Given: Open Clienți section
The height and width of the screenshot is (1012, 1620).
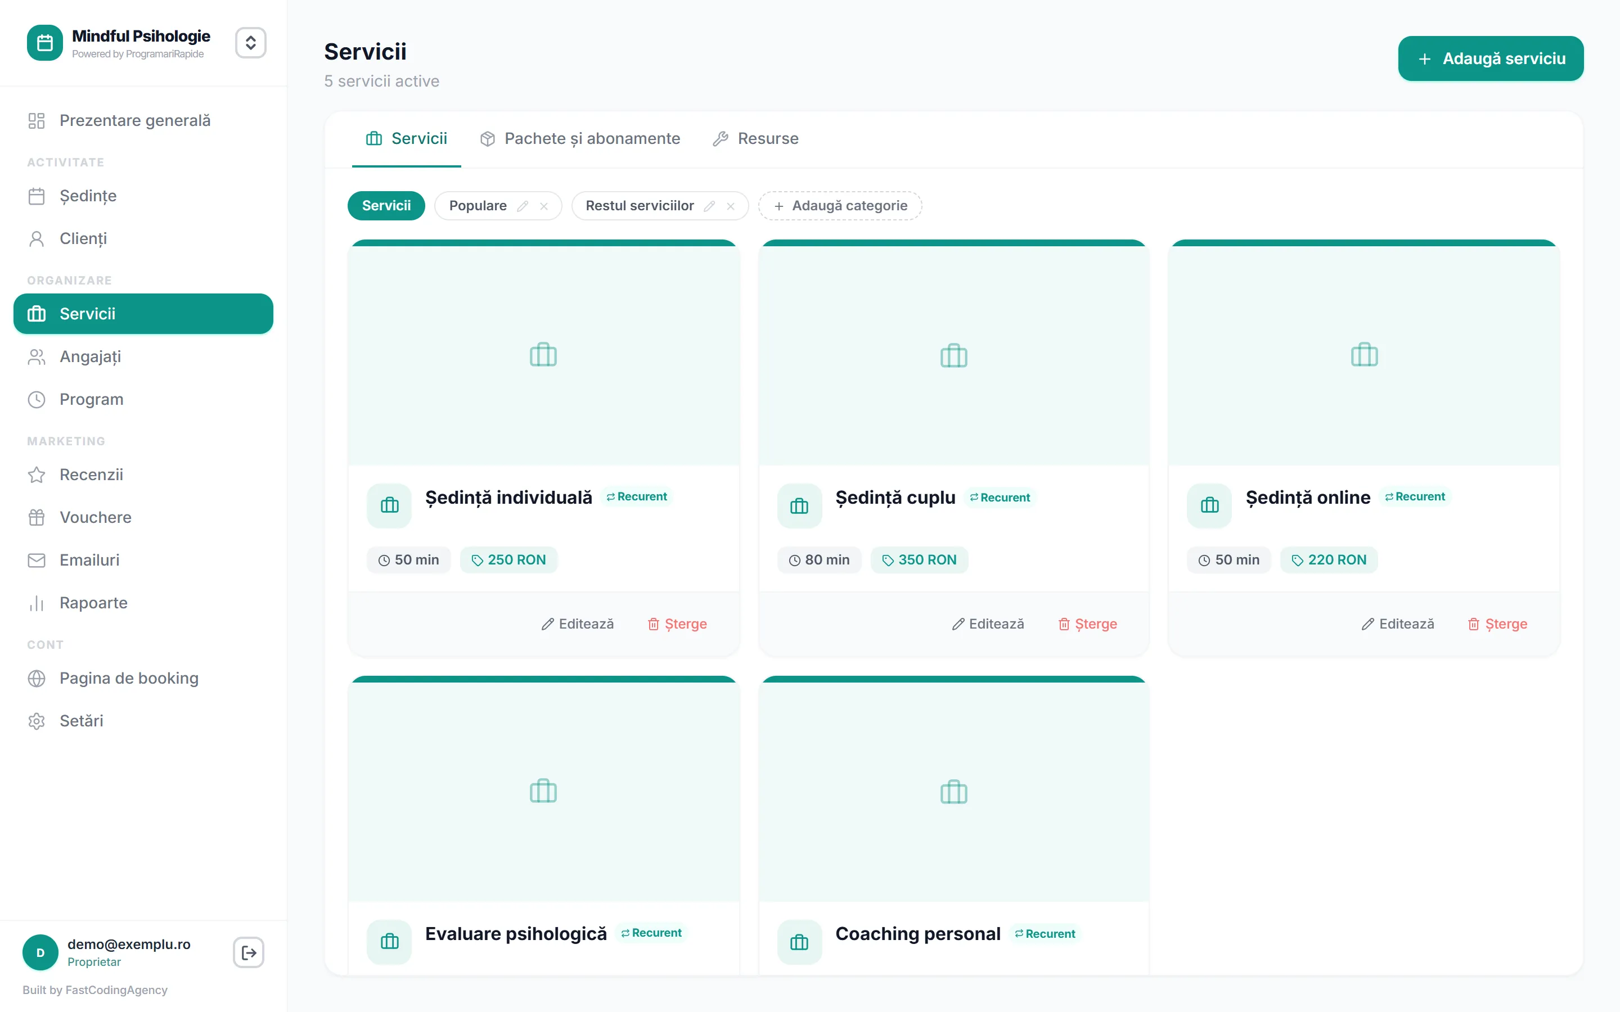Looking at the screenshot, I should [143, 239].
